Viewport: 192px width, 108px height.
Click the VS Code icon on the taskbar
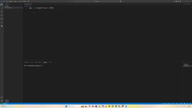tap(126, 106)
